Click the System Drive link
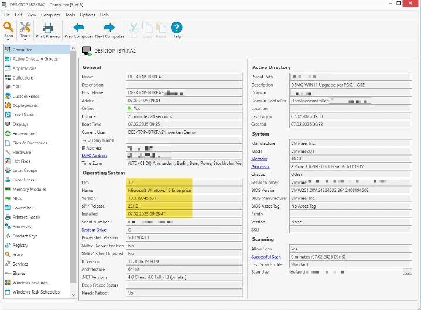The image size is (421, 310). coord(94,230)
